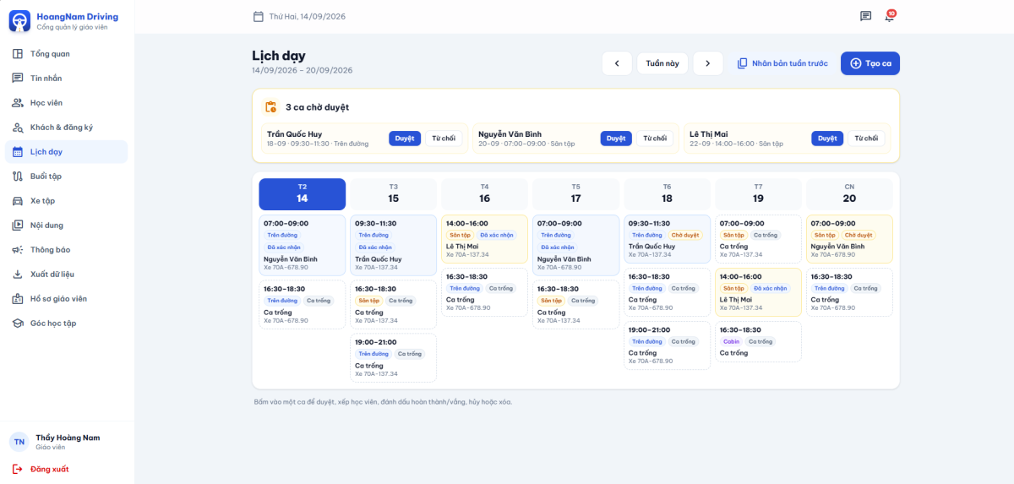The width and height of the screenshot is (1014, 484).
Task: Open Tuesday 09:30–11:30 Trần Quốc Huy shift
Action: 394,245
